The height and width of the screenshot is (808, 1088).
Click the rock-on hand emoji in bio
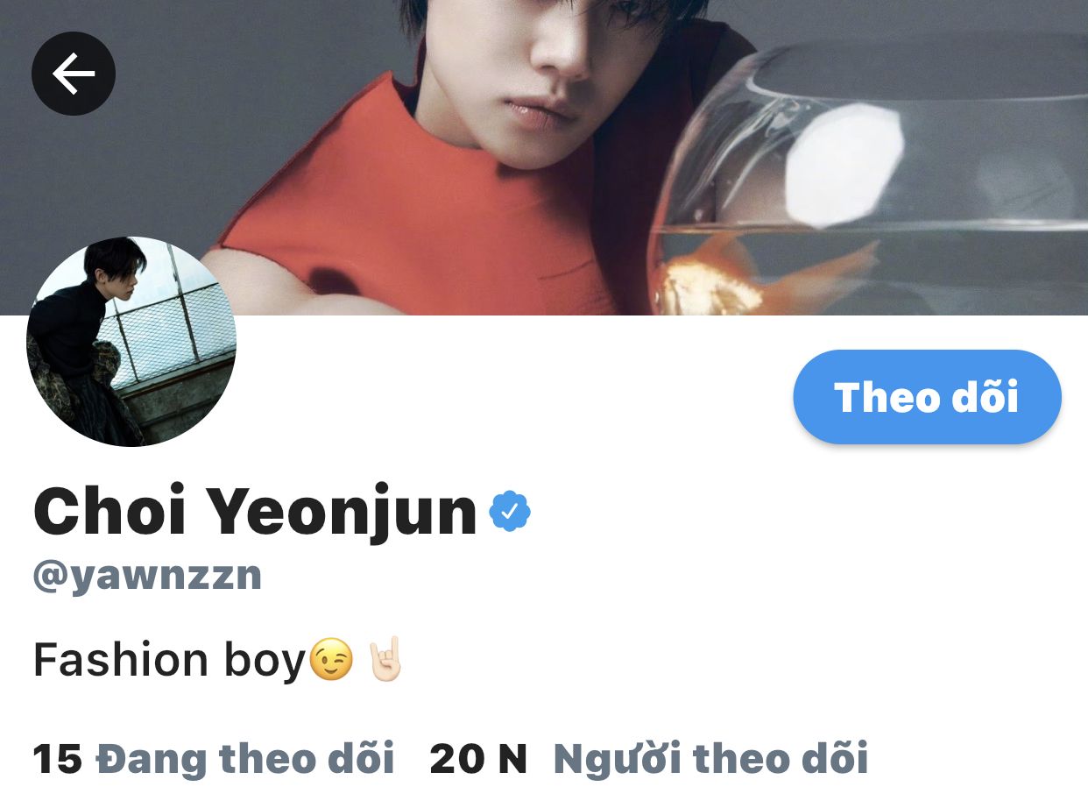[385, 660]
